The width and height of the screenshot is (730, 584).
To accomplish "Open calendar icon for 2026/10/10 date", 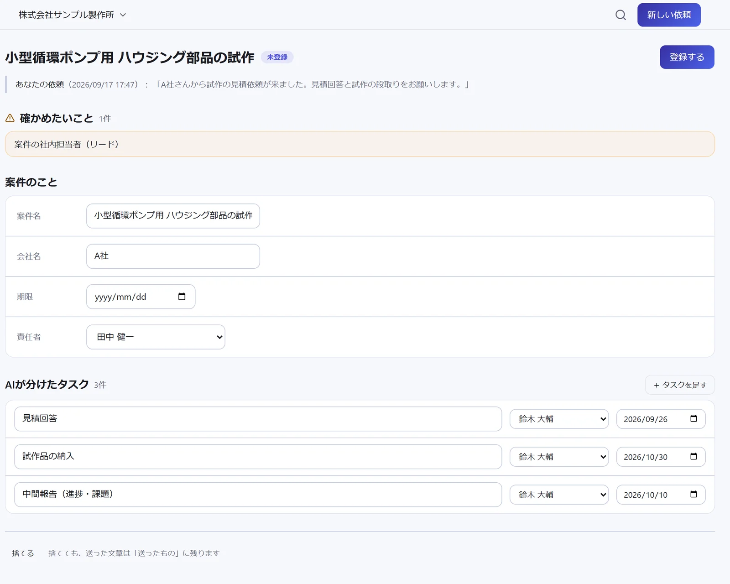I will [693, 495].
